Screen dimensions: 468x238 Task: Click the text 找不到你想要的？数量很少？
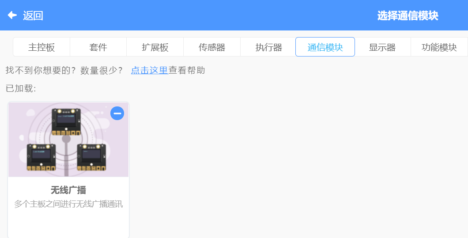click(x=64, y=70)
